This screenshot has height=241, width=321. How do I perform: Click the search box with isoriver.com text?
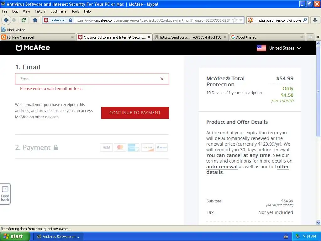click(279, 20)
